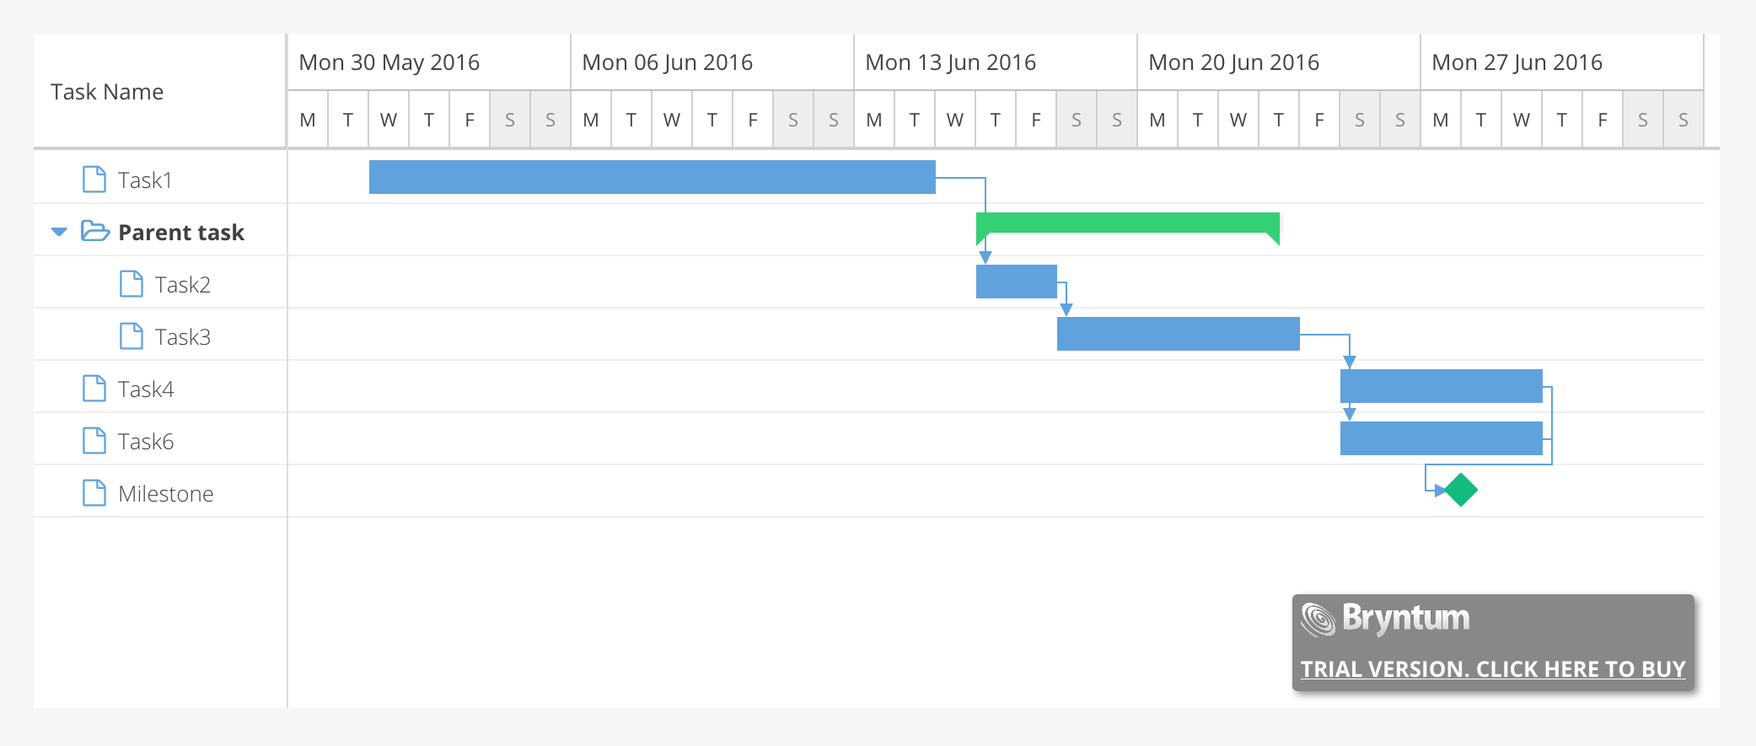
Task: Open the trial version buy link
Action: [1493, 669]
